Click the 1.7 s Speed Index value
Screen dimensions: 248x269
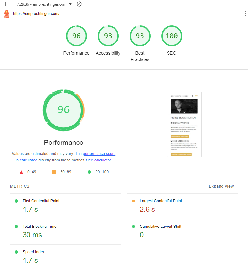30,261
